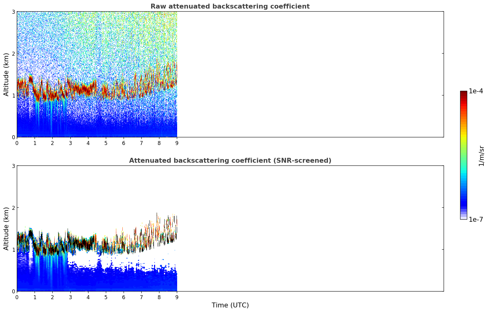Click the '1/m/sr' colorbar unit label

(x=481, y=156)
